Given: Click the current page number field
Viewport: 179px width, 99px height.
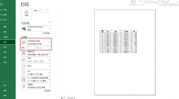Looking at the screenshot, I should coord(65,98).
